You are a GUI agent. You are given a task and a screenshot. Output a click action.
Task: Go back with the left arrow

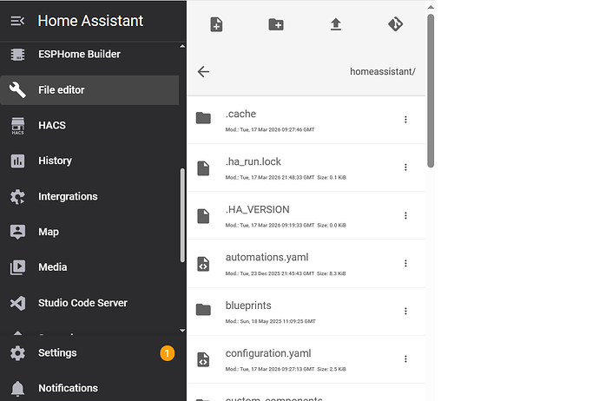(203, 71)
